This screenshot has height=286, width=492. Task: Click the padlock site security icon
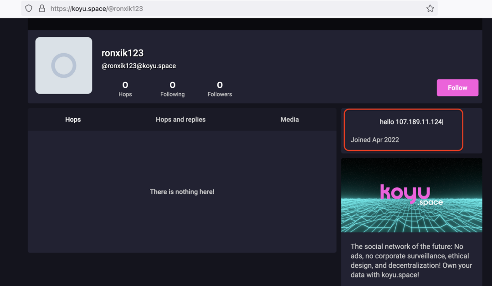click(x=41, y=9)
